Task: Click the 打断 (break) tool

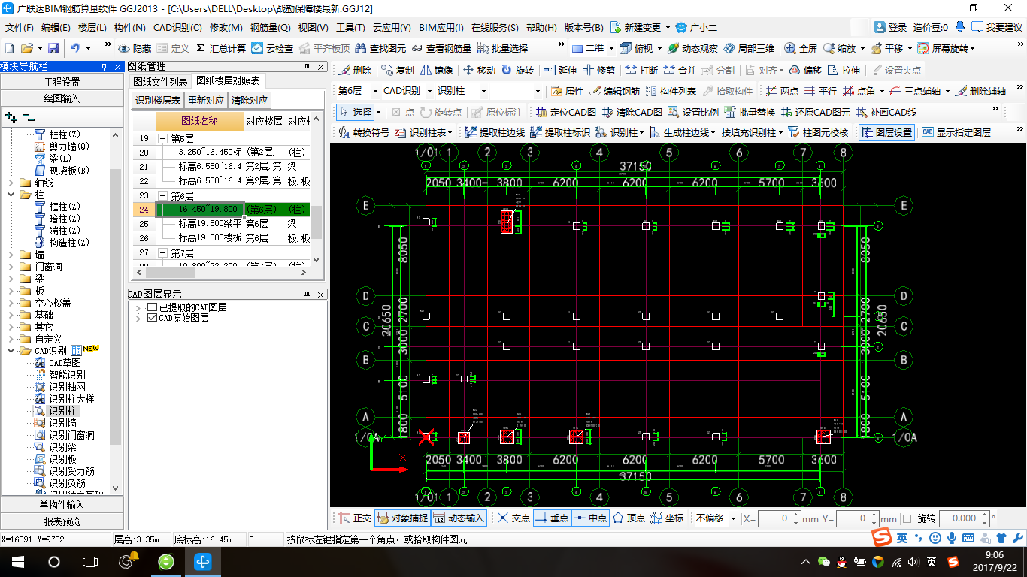Action: tap(641, 70)
